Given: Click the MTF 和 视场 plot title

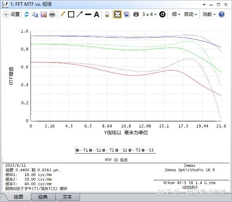Looking at the screenshot, I should (116, 160).
